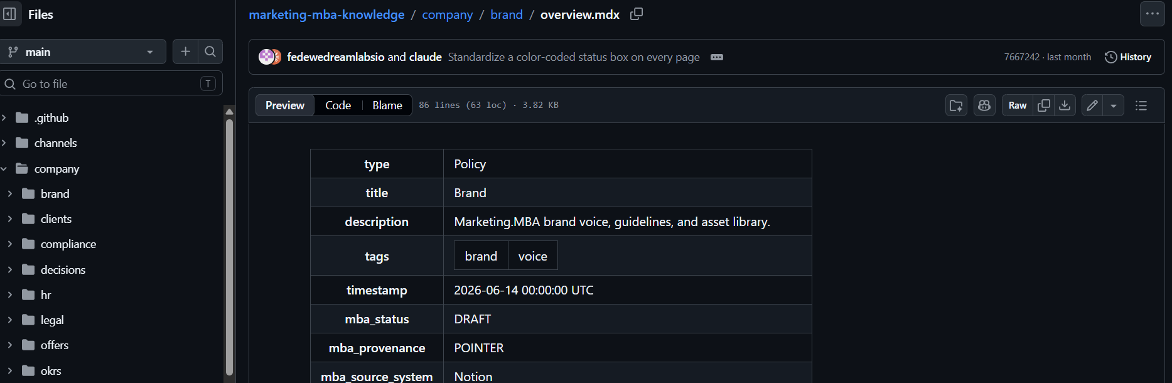Switch to the Code tab
This screenshot has width=1172, height=383.
click(338, 105)
